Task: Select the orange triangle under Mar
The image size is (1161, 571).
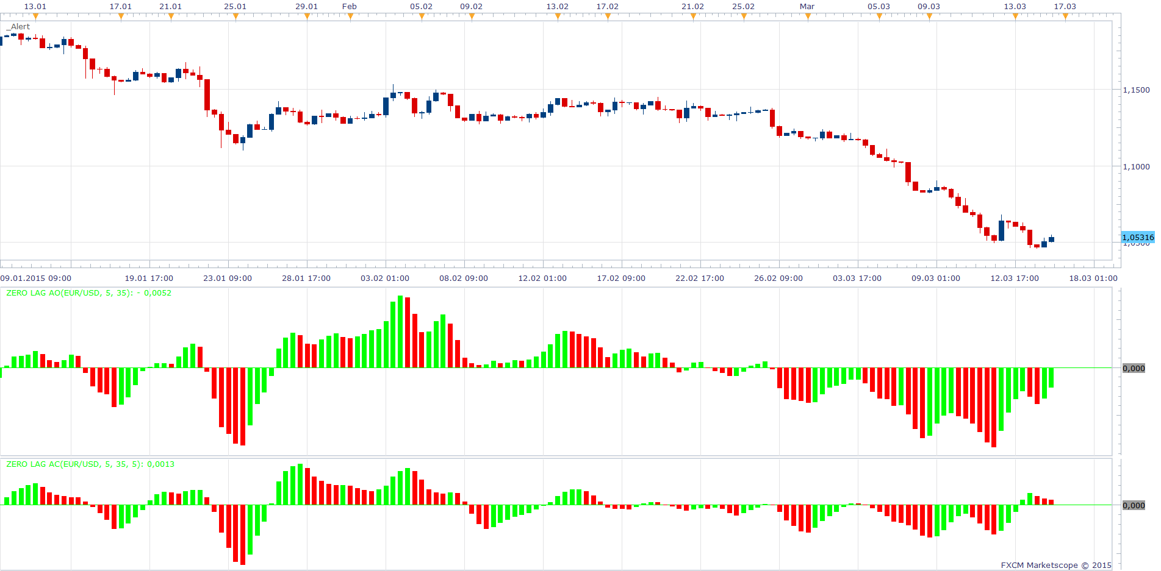Action: [808, 16]
